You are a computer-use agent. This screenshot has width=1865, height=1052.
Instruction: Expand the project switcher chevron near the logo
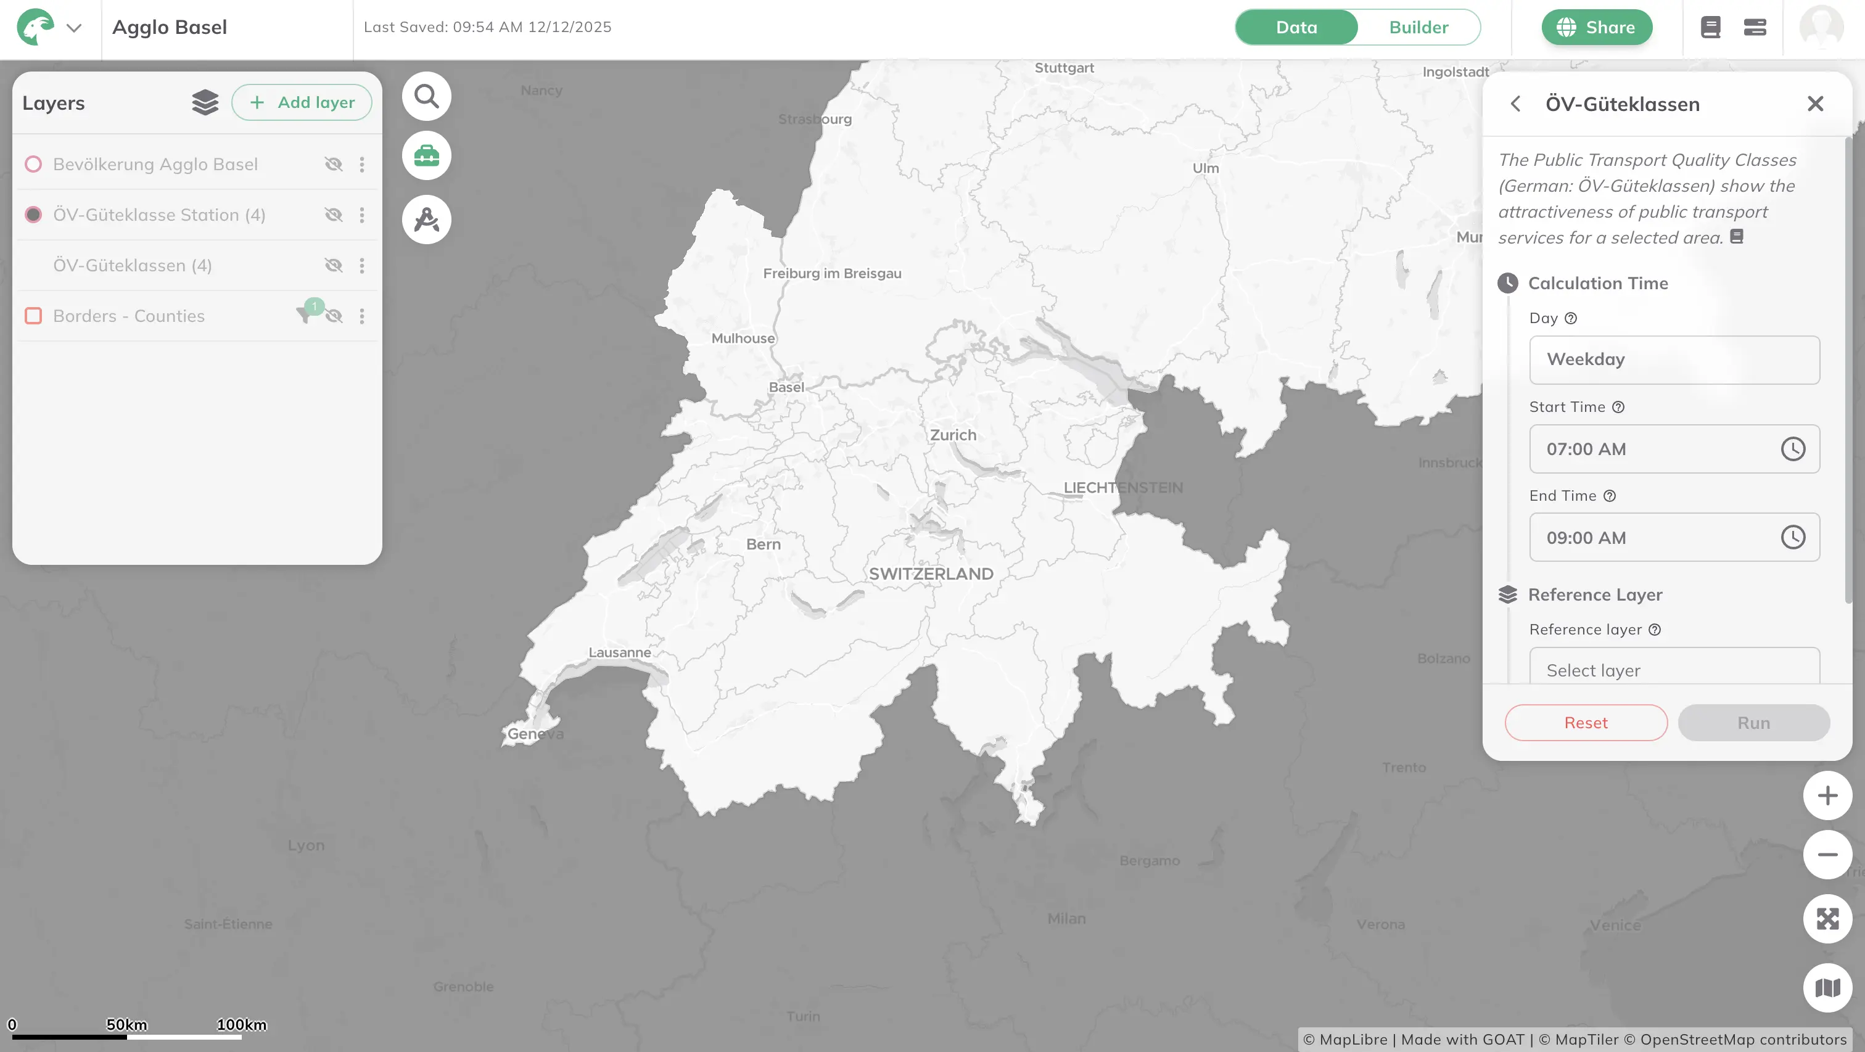[x=76, y=28]
